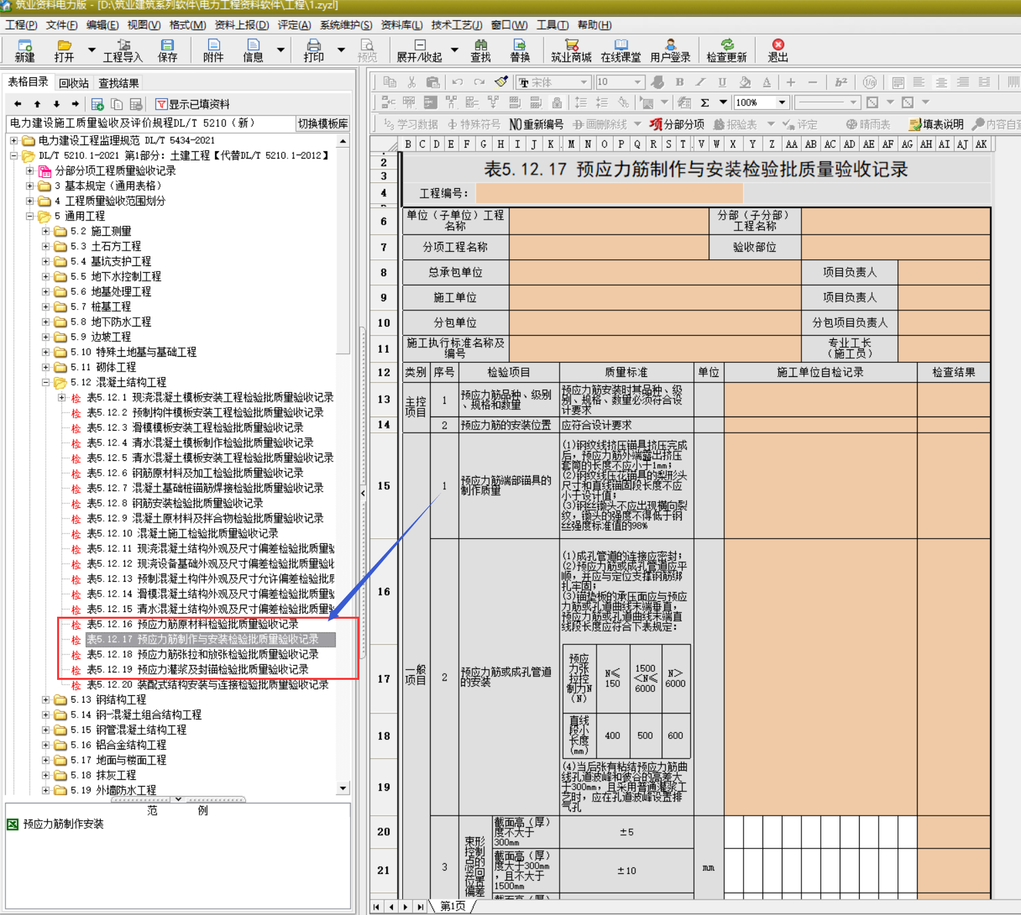Click the 替换 replace icon
The height and width of the screenshot is (915, 1021).
point(520,50)
